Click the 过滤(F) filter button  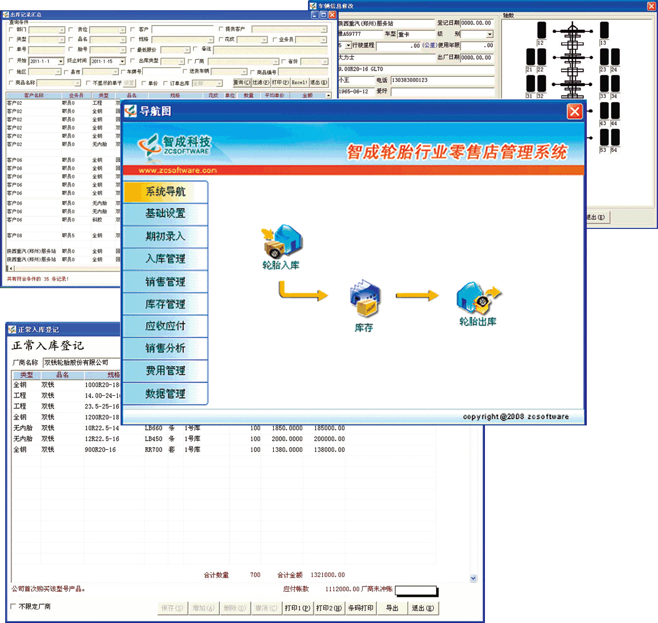(261, 83)
